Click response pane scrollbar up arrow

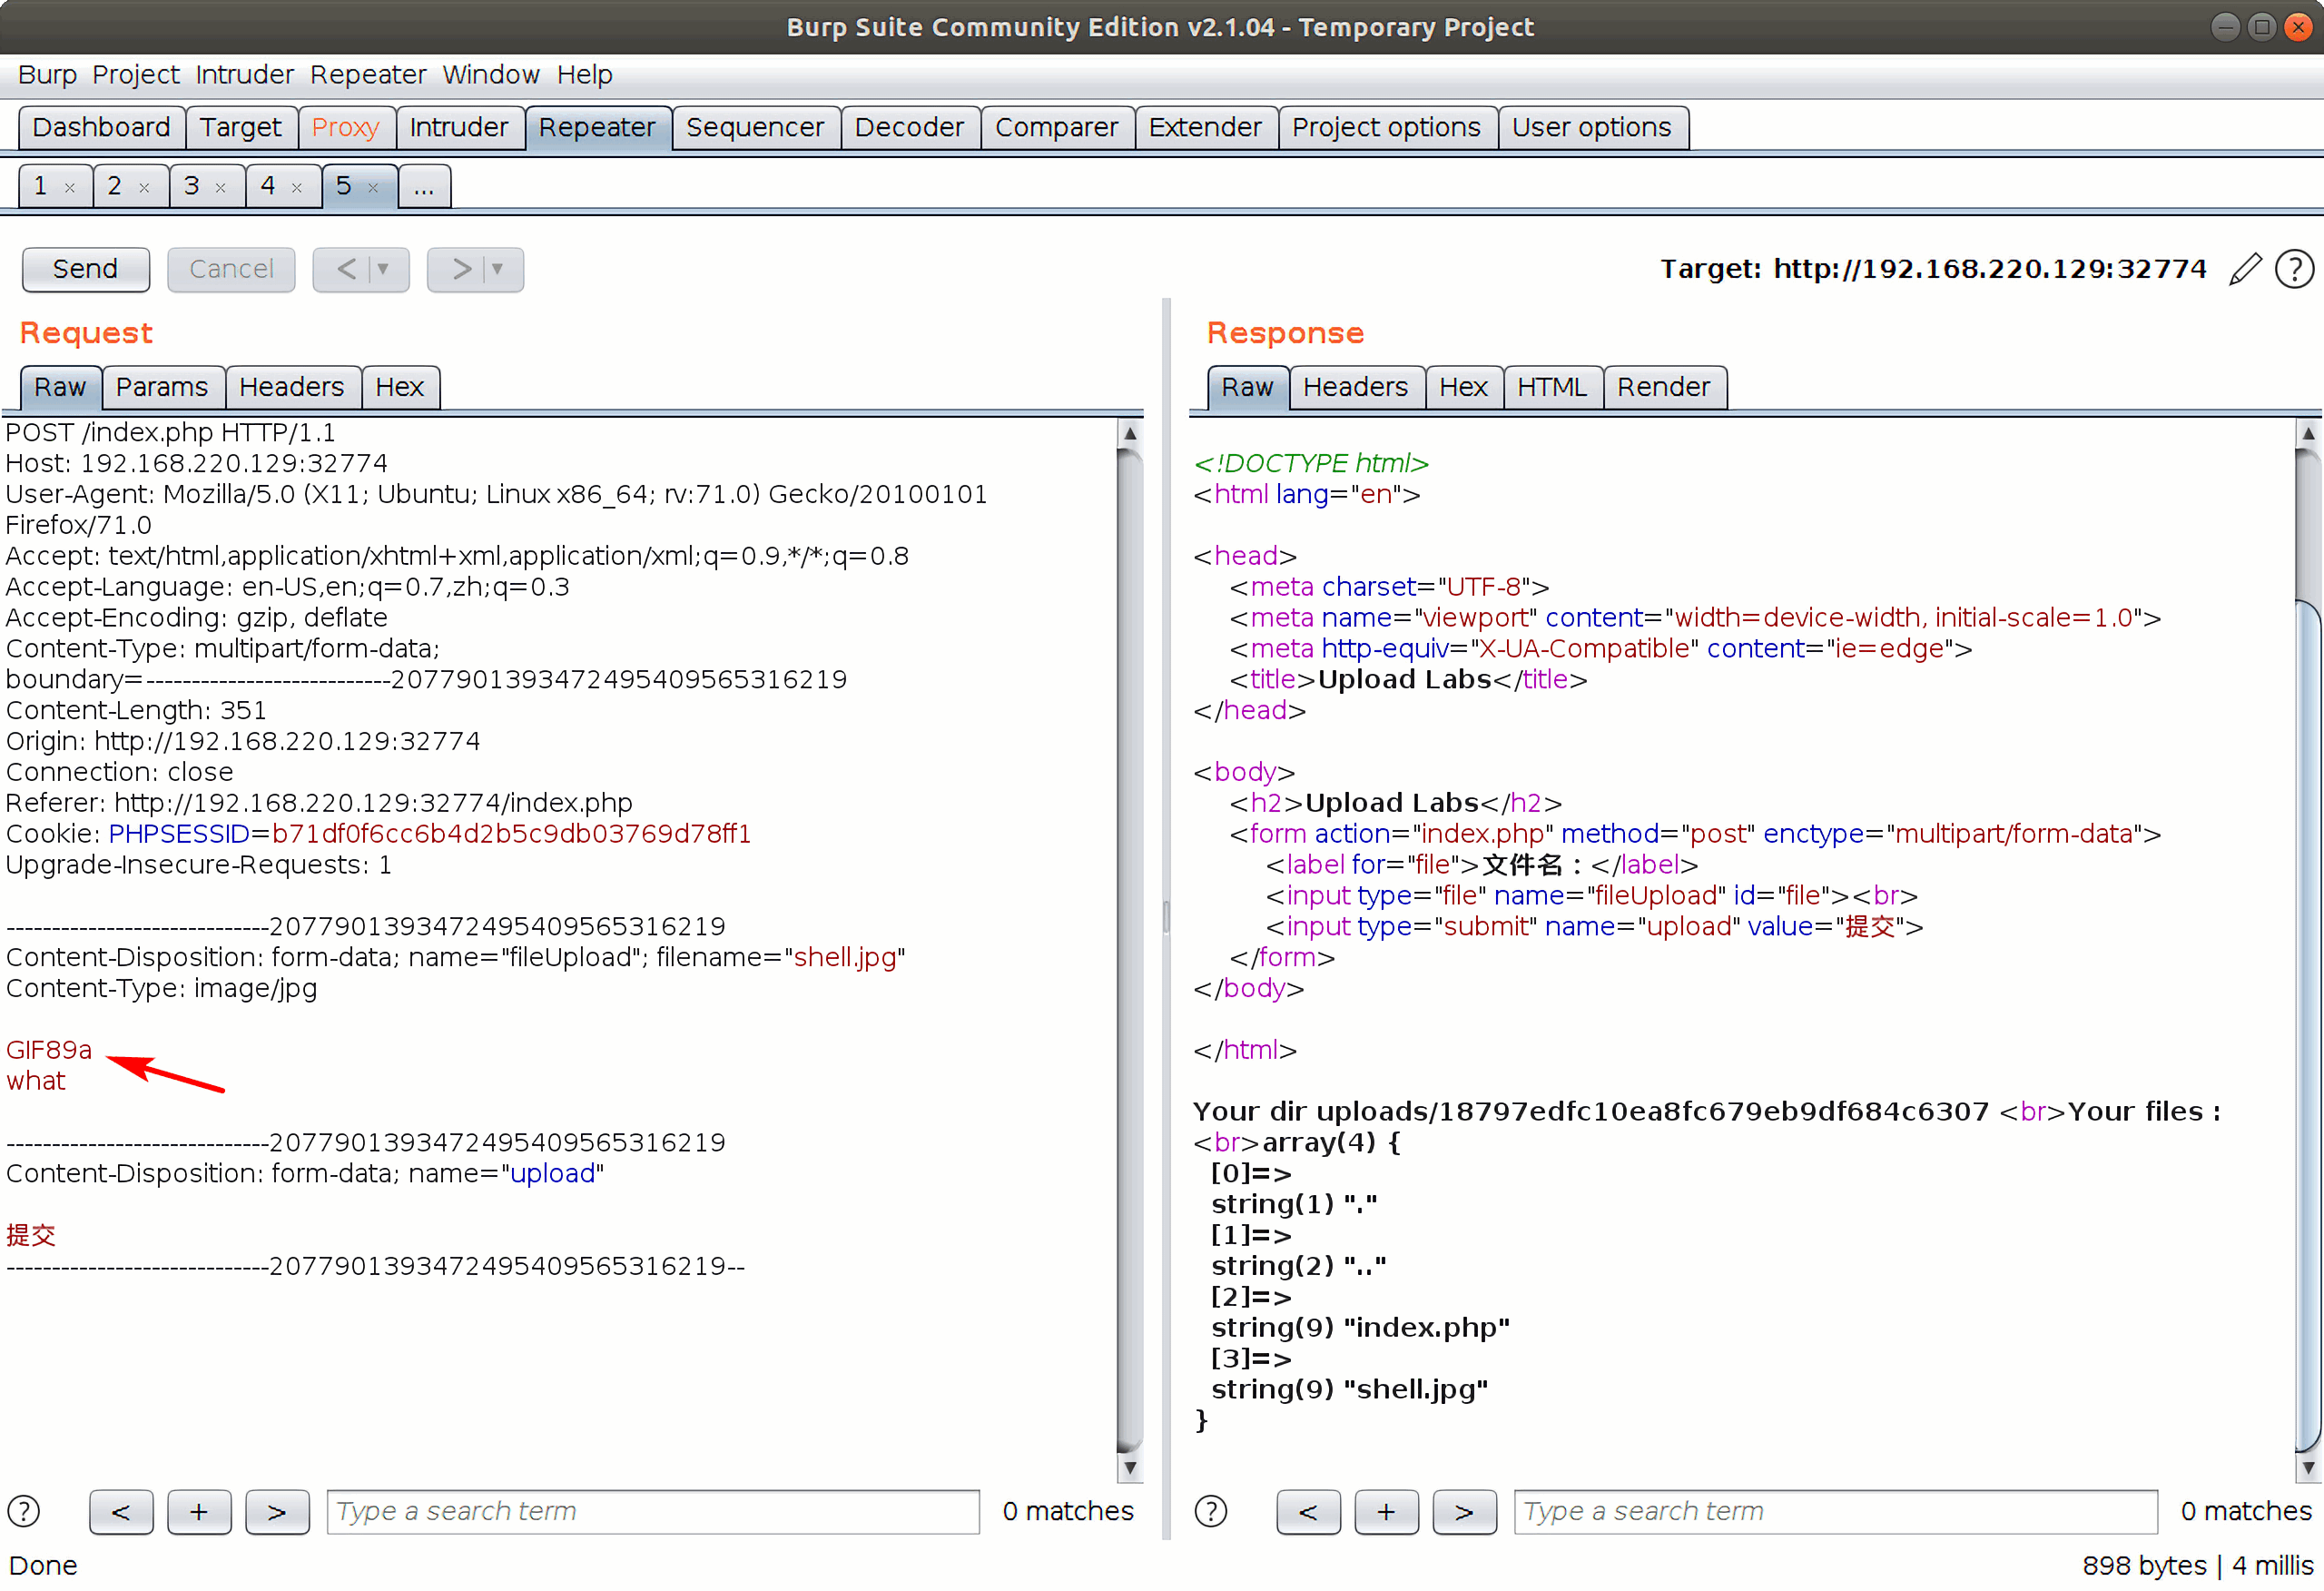(2308, 434)
